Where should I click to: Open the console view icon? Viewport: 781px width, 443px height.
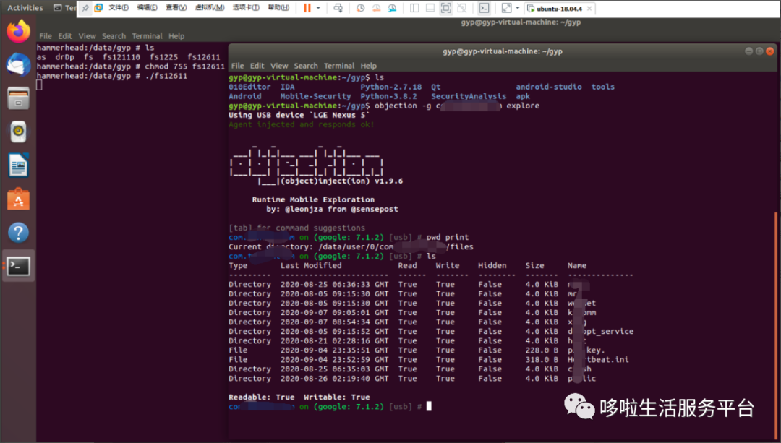[484, 8]
